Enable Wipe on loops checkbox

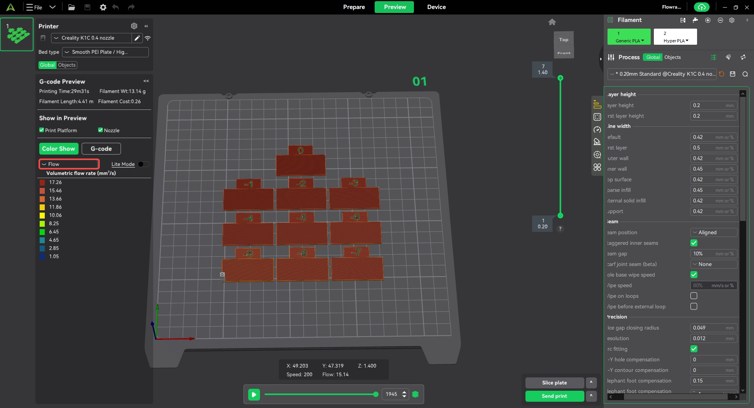694,296
